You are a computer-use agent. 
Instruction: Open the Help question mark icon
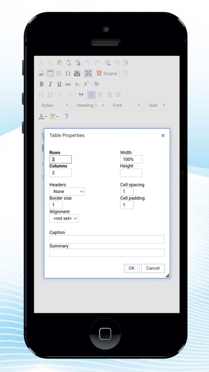[x=66, y=116]
